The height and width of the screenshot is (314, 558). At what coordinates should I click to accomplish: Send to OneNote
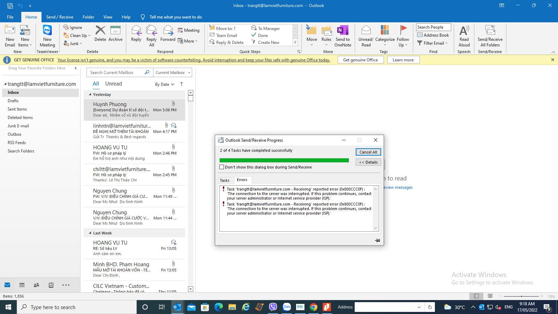(343, 36)
